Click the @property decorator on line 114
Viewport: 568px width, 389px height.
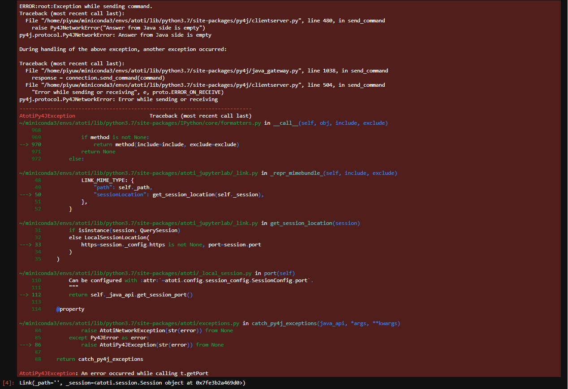[x=70, y=309]
